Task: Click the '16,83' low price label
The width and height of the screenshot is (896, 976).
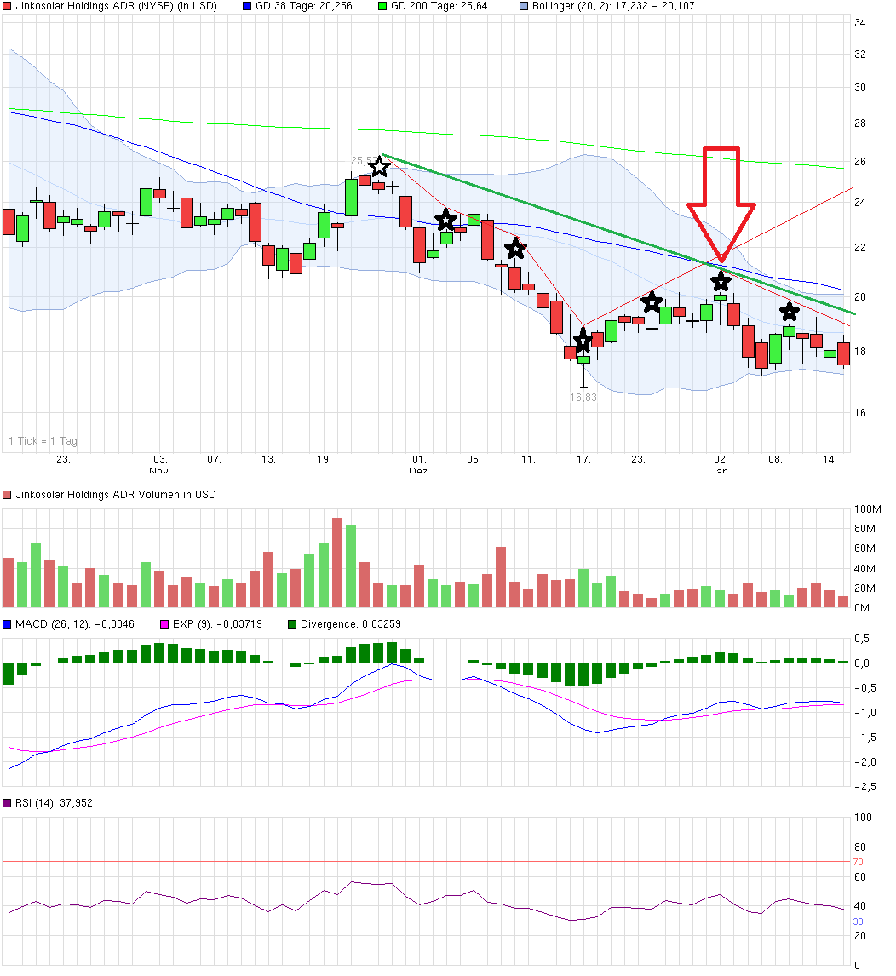Action: (x=583, y=398)
